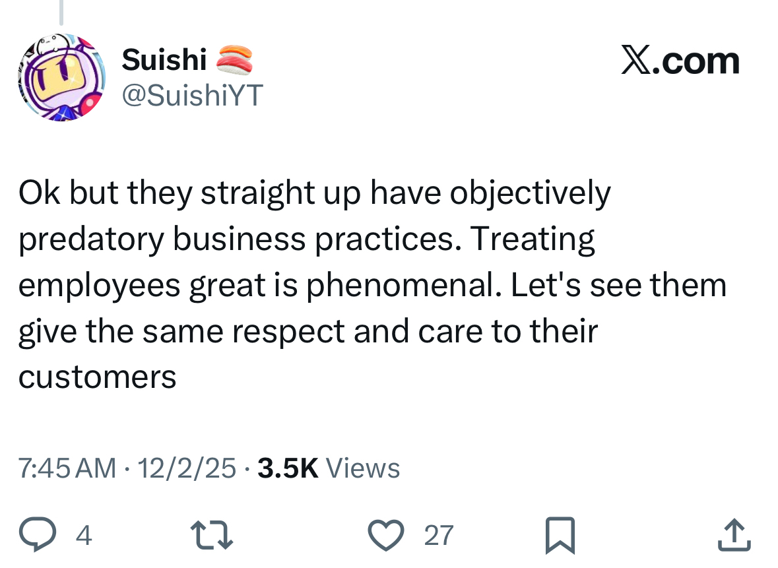
Task: Open Suishi's profile picture avatar
Action: [61, 77]
